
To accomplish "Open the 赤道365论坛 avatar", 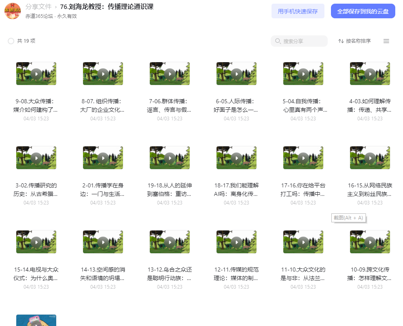I will 13,11.
